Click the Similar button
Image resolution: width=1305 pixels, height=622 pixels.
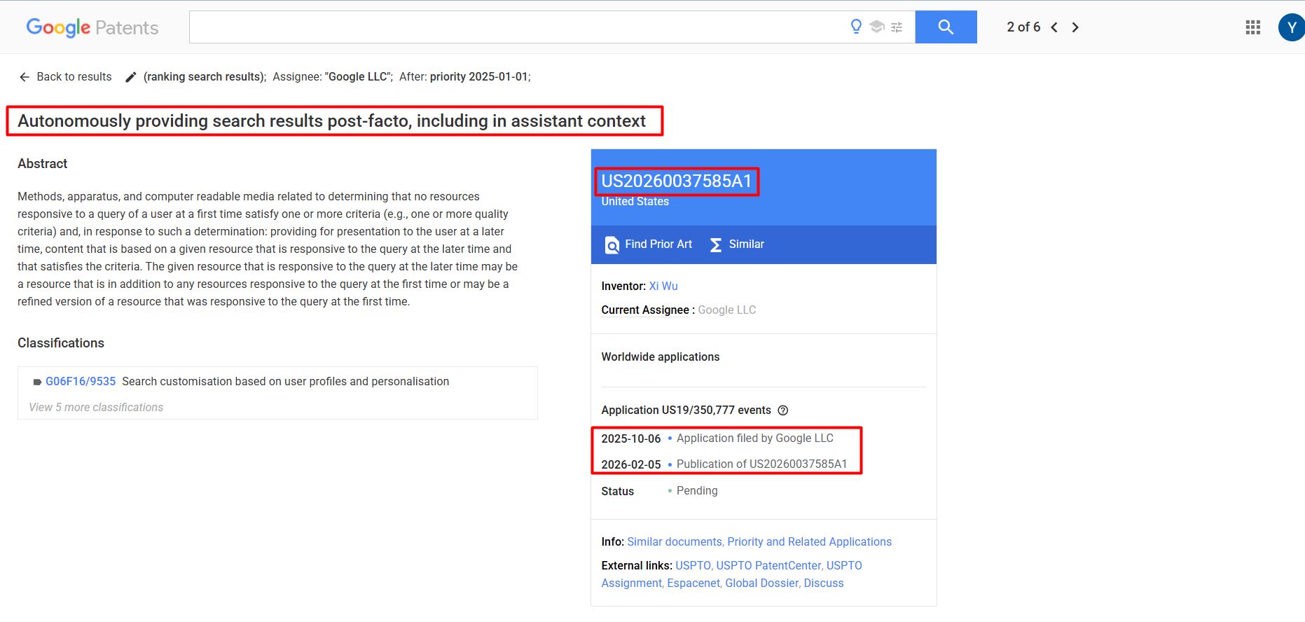[737, 244]
